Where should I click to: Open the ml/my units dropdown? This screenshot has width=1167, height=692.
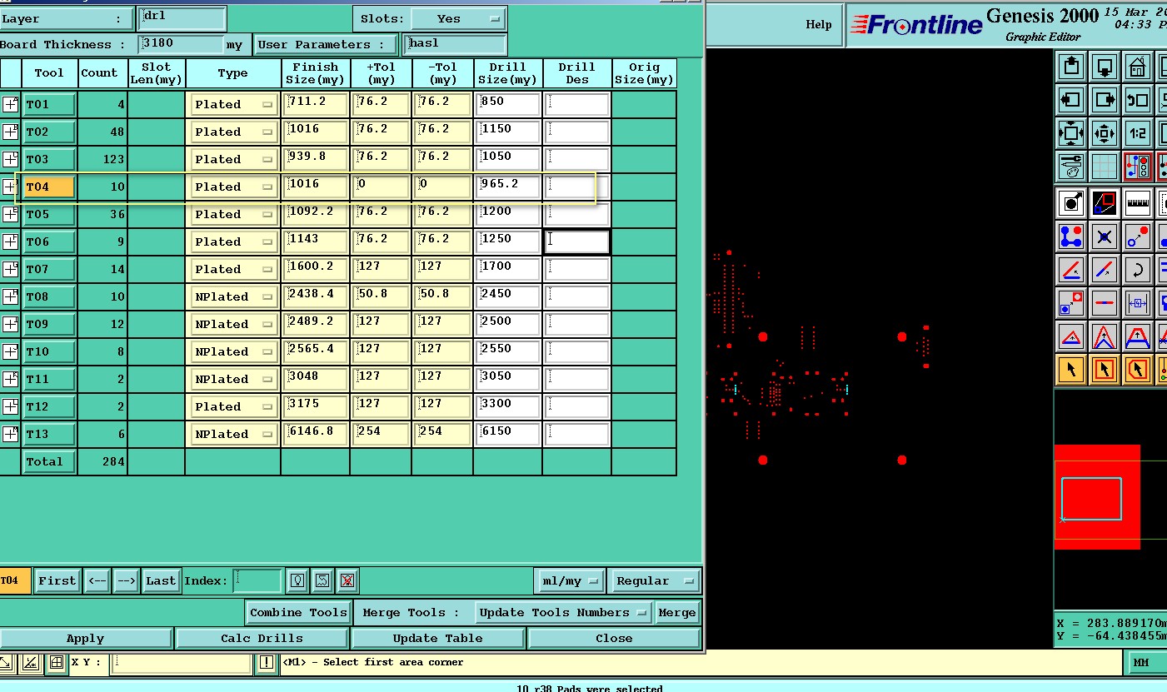pos(570,580)
